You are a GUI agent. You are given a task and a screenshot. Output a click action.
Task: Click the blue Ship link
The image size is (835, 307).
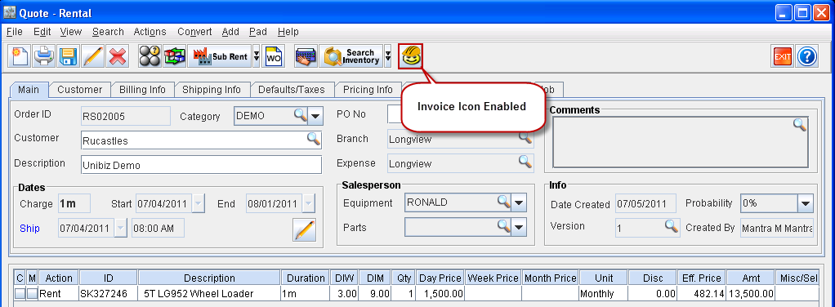click(x=29, y=229)
